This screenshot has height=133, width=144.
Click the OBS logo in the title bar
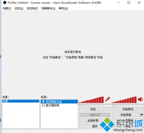click(x=5, y=3)
